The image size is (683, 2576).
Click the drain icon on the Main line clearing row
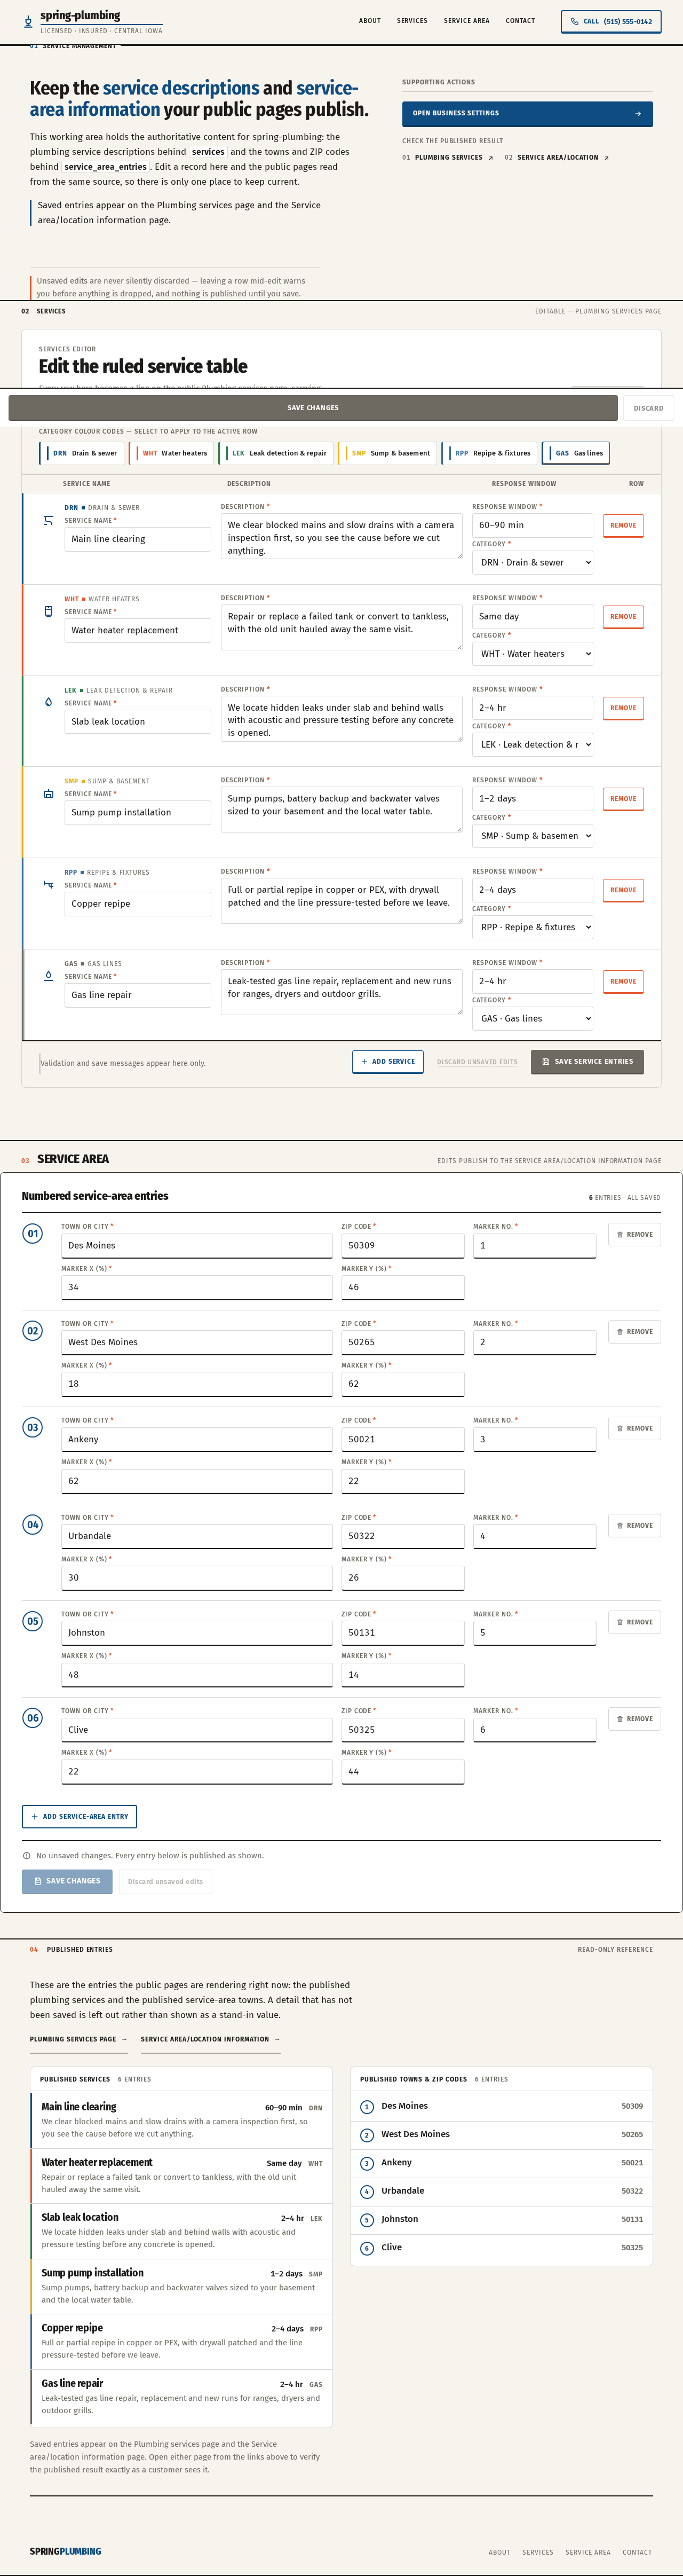(x=48, y=520)
